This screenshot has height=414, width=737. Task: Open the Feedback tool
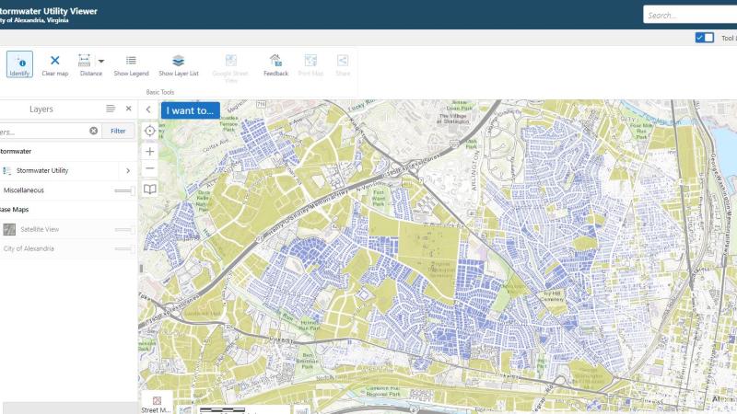point(275,64)
